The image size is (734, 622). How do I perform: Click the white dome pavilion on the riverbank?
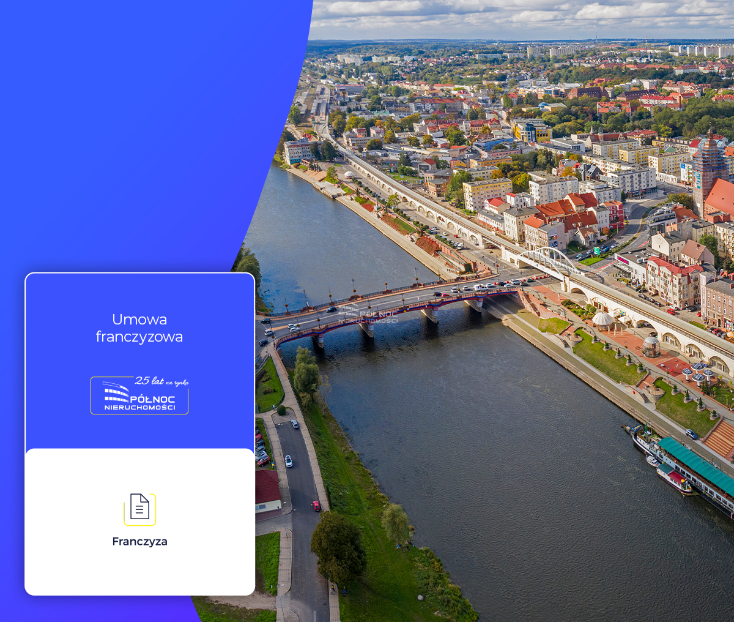tap(602, 320)
